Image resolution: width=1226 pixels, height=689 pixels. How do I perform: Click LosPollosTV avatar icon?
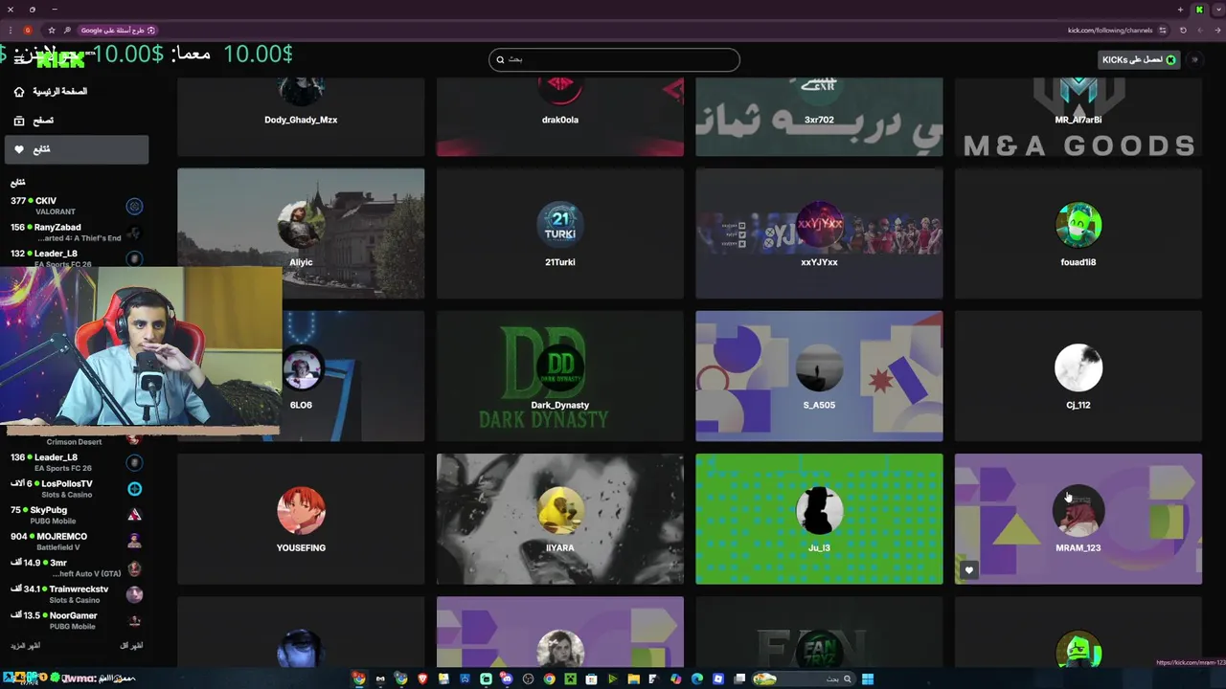[134, 489]
